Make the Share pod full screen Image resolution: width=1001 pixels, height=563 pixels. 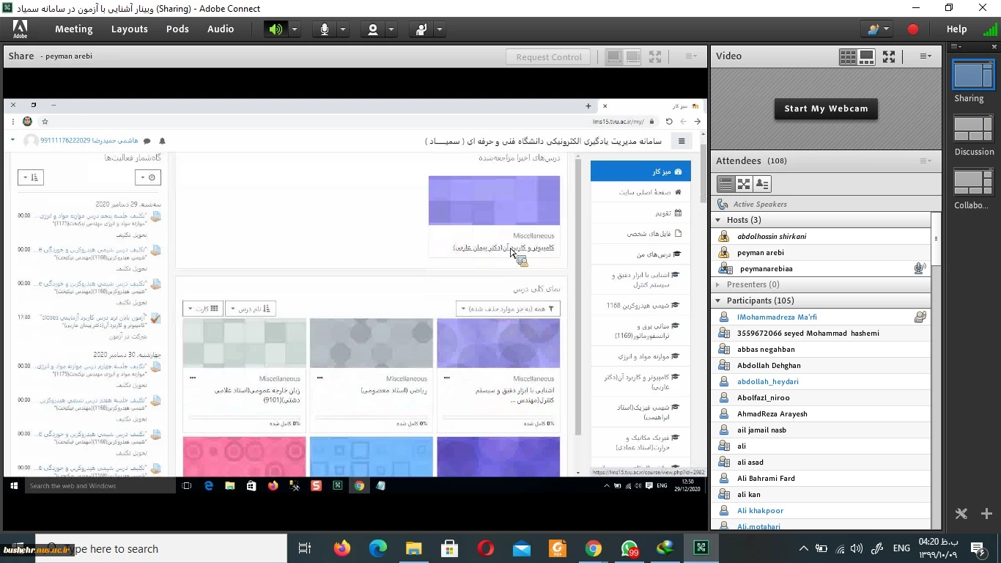(x=655, y=56)
